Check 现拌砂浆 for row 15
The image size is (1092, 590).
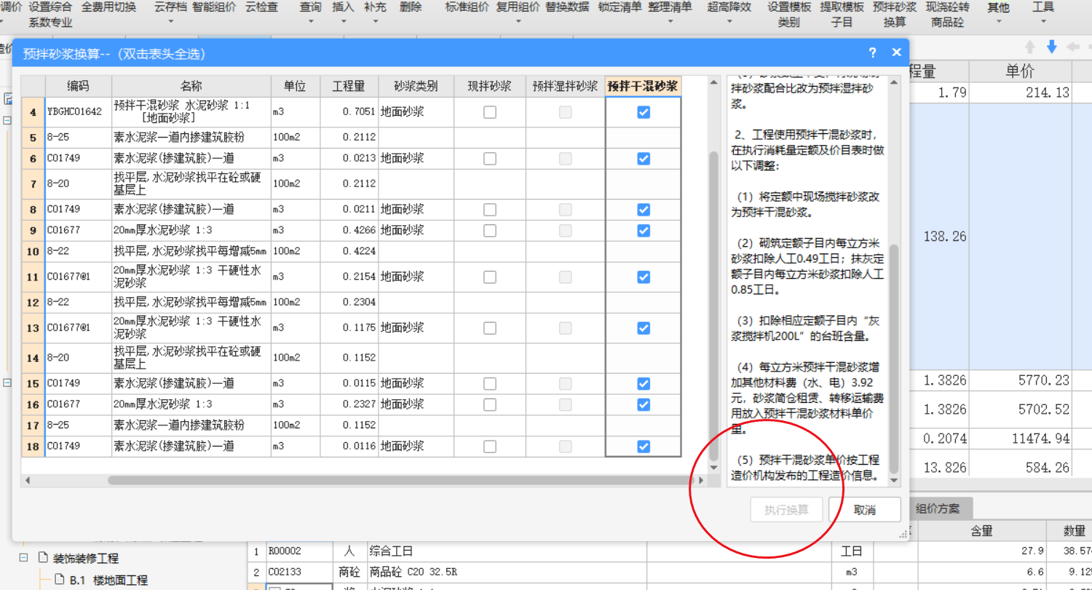[490, 383]
